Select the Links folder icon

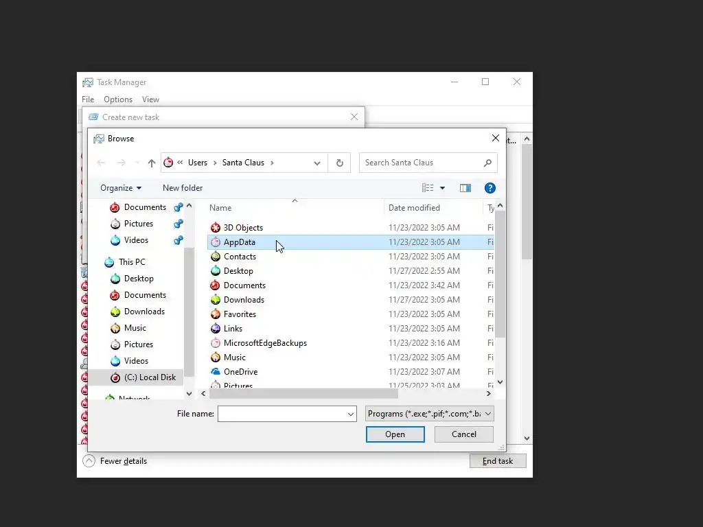tap(216, 328)
